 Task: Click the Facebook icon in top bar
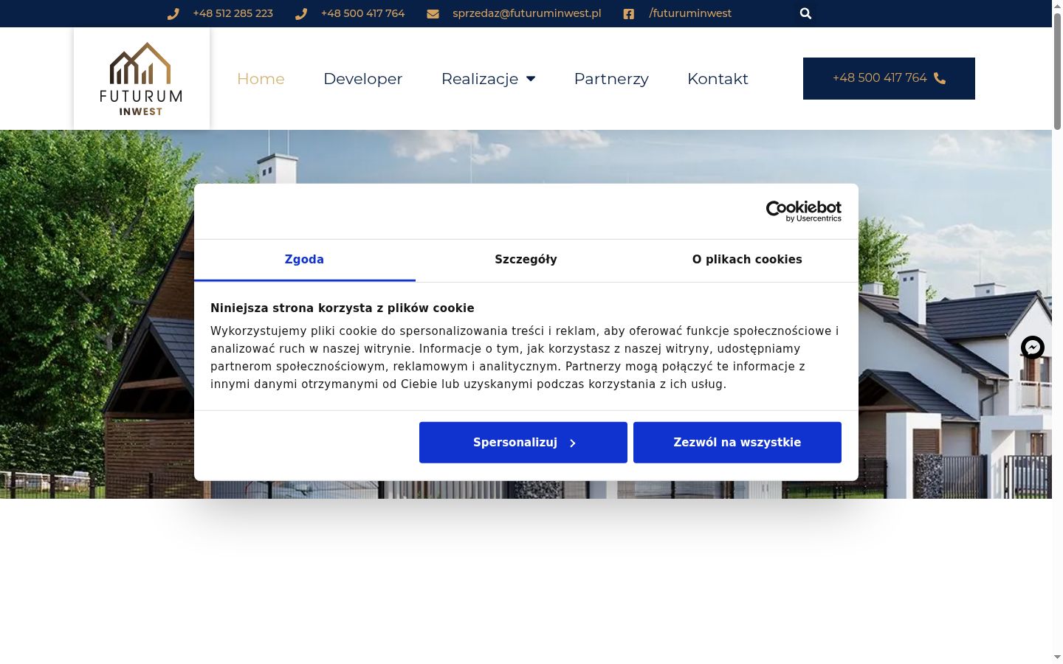(x=628, y=13)
